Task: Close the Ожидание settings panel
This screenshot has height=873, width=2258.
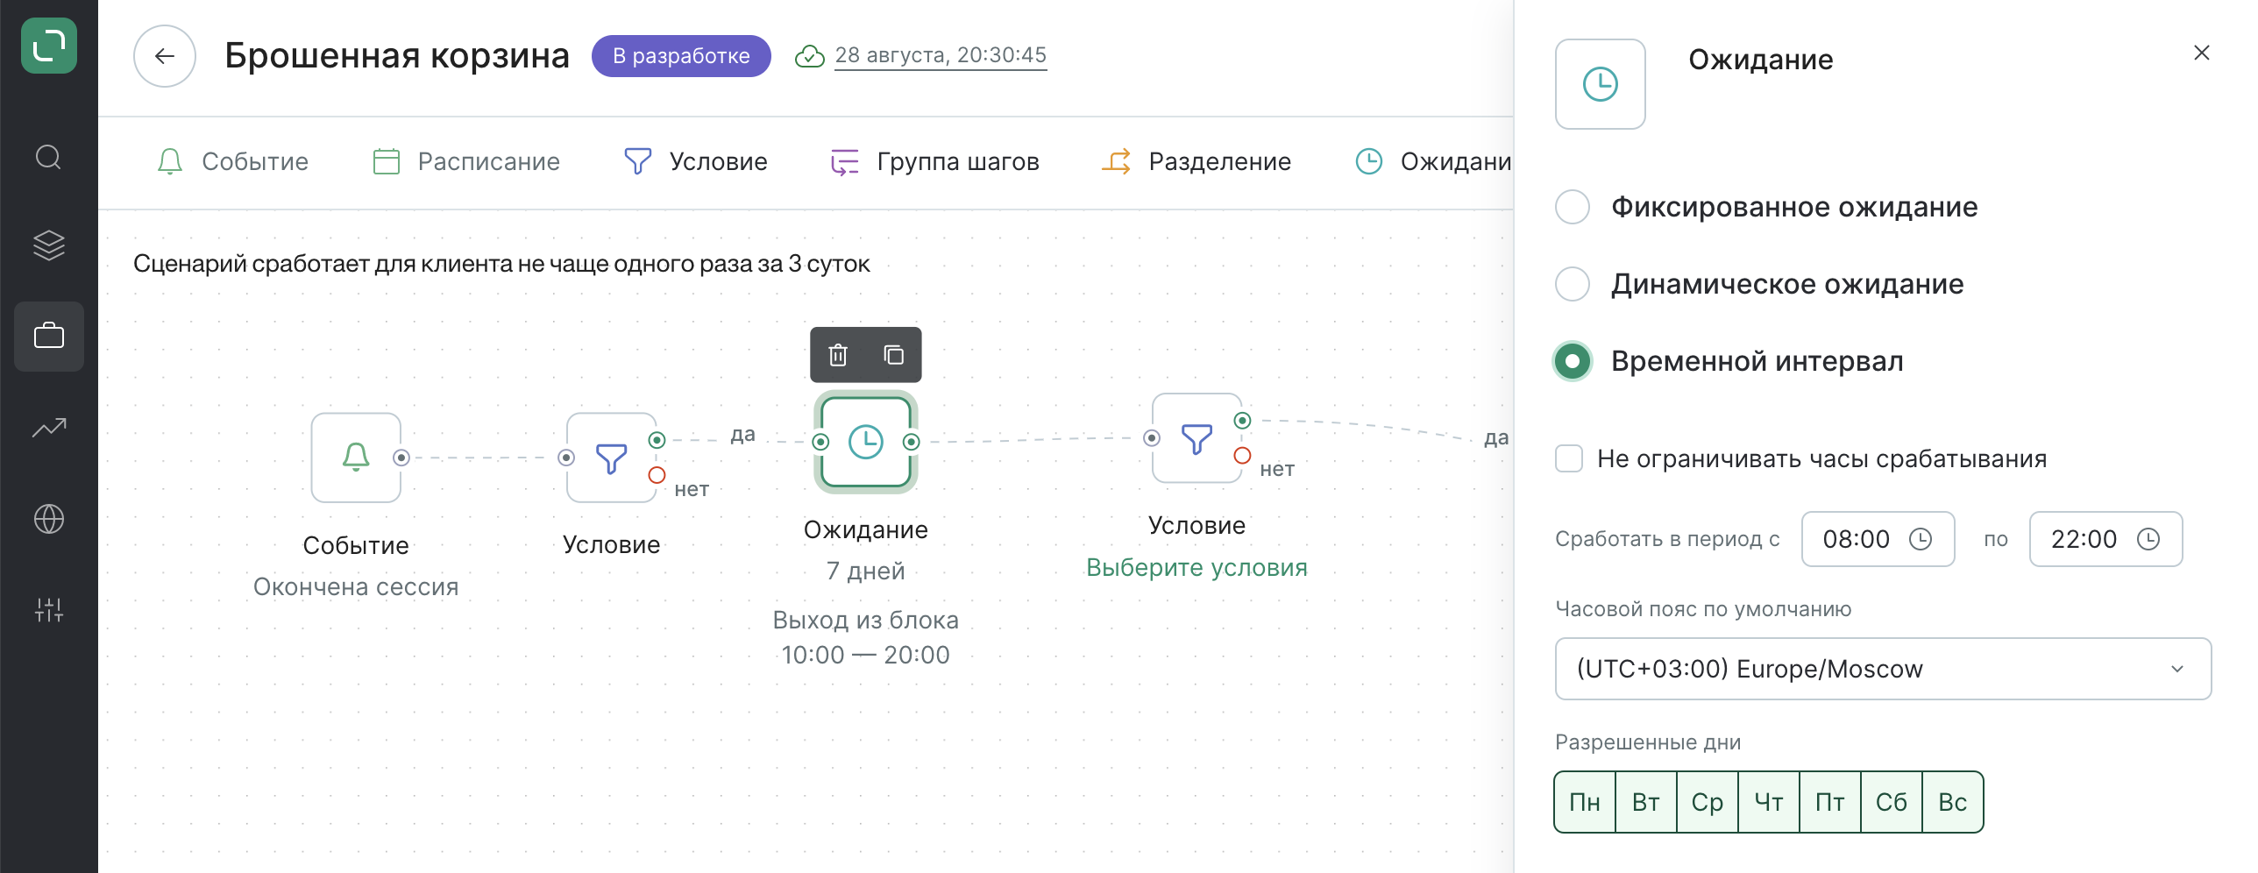Action: 2201,53
